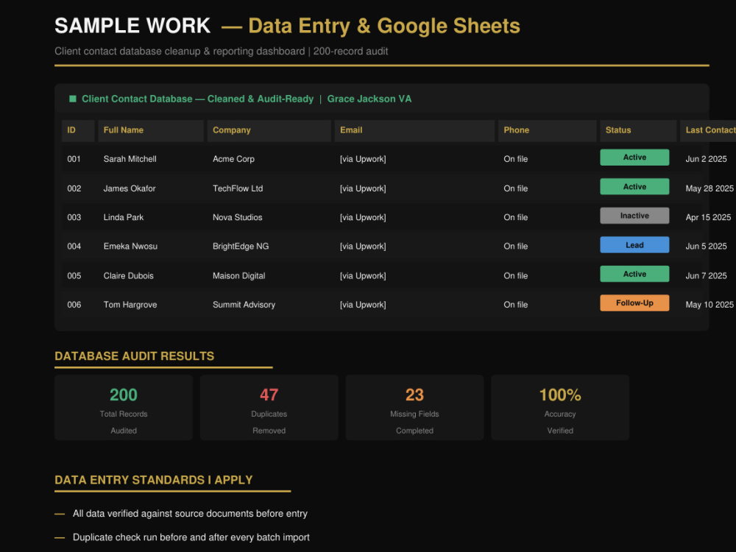The height and width of the screenshot is (552, 736).
Task: Click the name Tom Hargrove
Action: click(x=130, y=305)
